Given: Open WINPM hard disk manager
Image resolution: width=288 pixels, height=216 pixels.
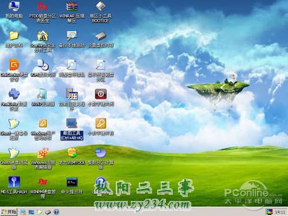Looking at the screenshot, I should [43, 181].
